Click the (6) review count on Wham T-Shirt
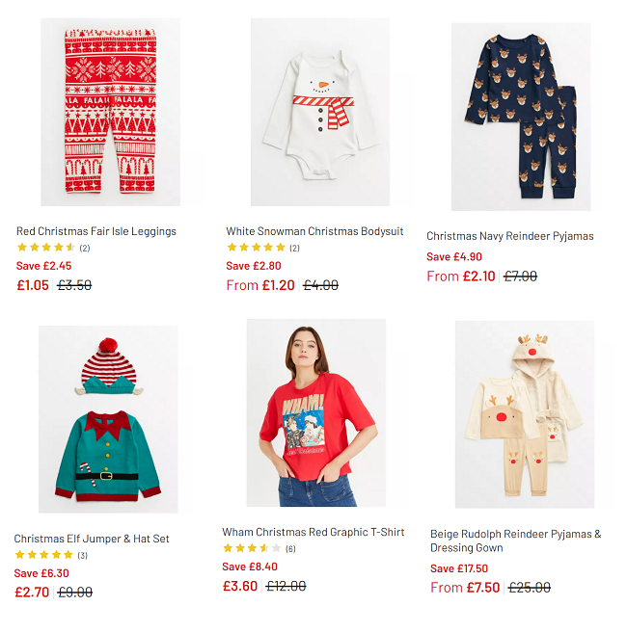The height and width of the screenshot is (633, 627). [x=290, y=548]
